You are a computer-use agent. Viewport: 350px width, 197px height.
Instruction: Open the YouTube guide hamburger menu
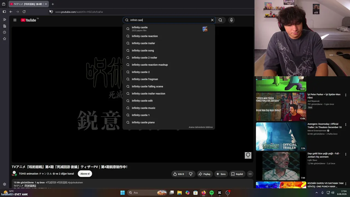click(x=15, y=20)
